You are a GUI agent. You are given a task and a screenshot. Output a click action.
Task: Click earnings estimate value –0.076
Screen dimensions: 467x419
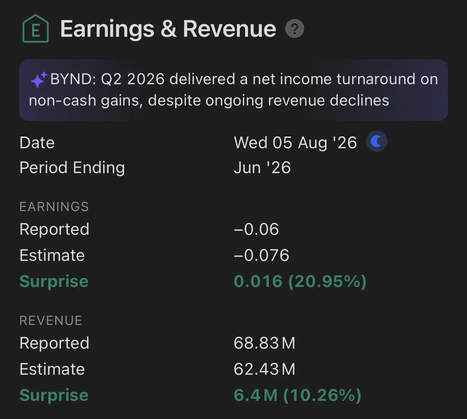pyautogui.click(x=261, y=255)
